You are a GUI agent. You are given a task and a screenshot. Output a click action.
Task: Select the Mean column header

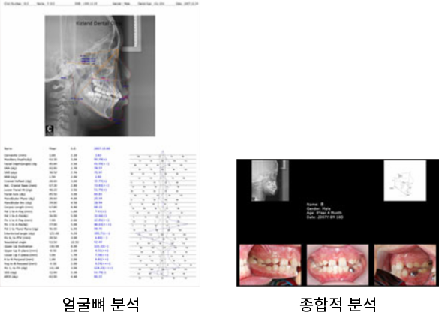pyautogui.click(x=53, y=148)
